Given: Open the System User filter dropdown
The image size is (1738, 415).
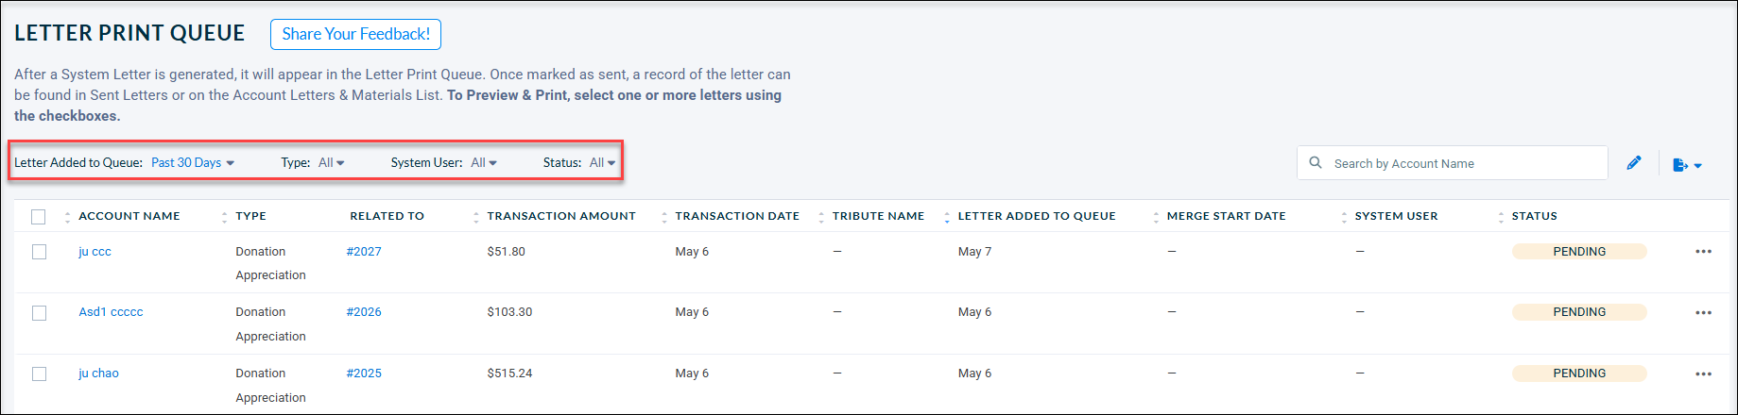Looking at the screenshot, I should 484,162.
